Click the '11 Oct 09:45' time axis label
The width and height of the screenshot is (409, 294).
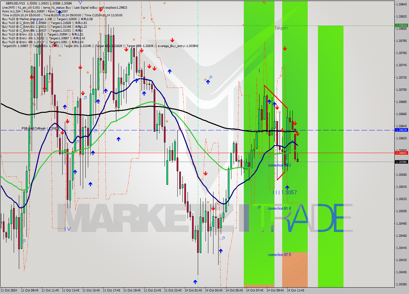pyautogui.click(x=30, y=290)
